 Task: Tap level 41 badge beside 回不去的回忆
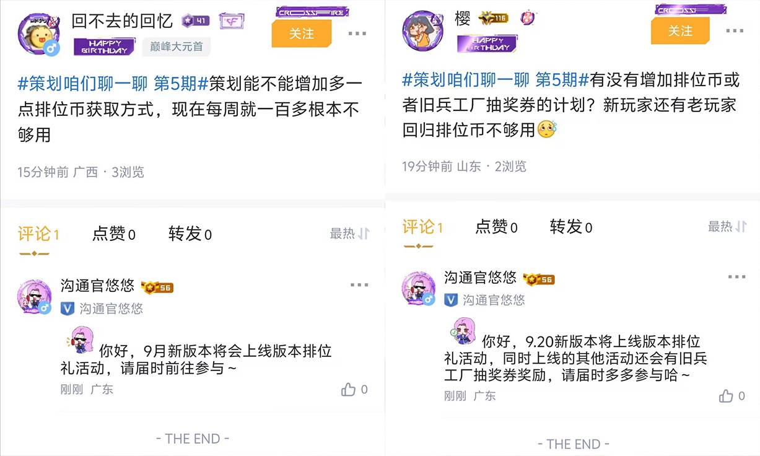coord(196,21)
